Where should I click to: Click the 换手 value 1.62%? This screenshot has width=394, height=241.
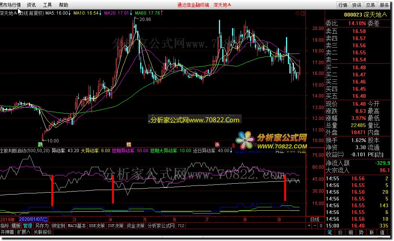(358, 140)
